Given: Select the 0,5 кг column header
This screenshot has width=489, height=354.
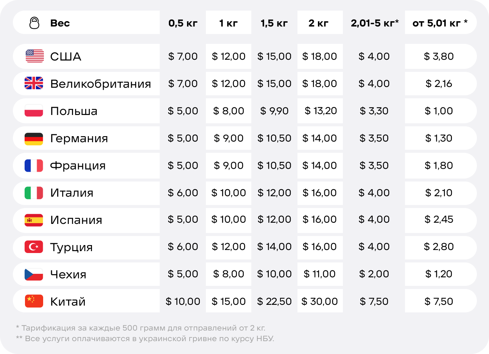Looking at the screenshot, I should [183, 23].
